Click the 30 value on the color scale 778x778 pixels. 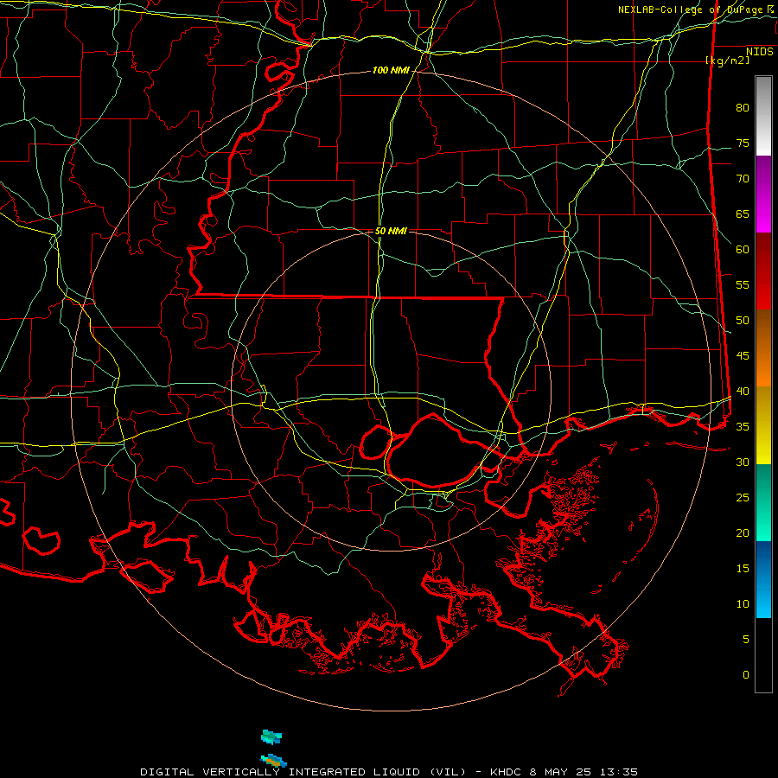point(743,462)
